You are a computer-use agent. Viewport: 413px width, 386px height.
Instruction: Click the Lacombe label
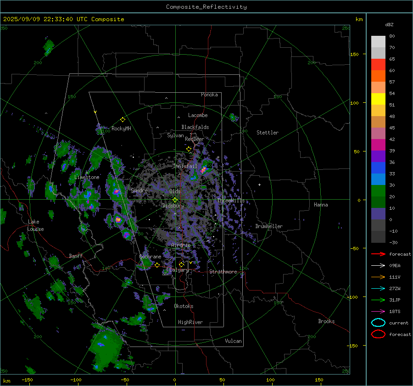coord(198,115)
